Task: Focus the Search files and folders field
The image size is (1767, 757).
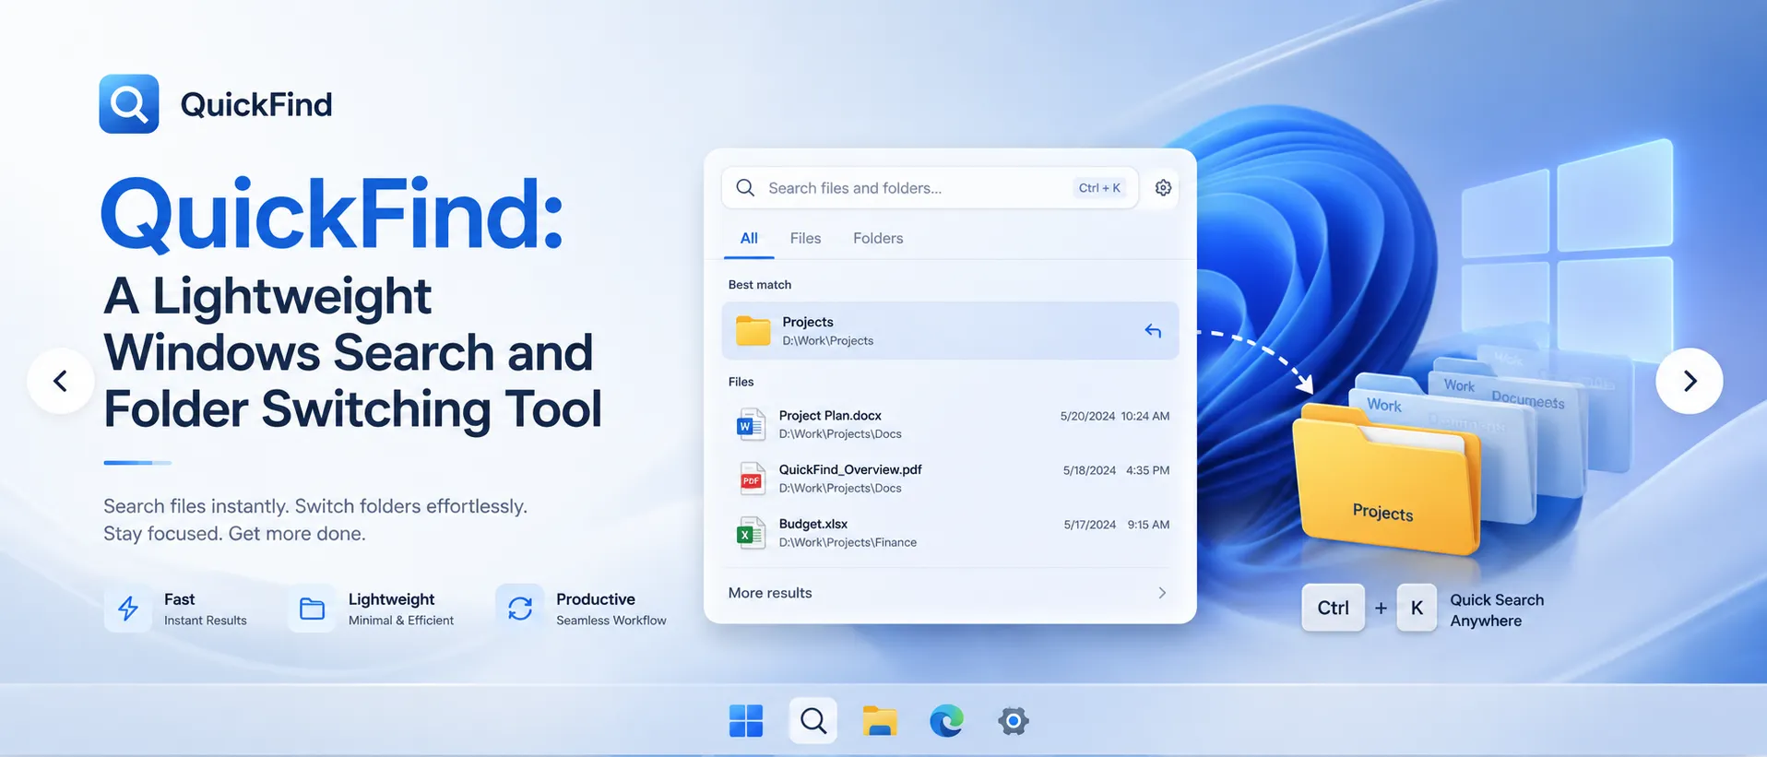Action: 930,188
